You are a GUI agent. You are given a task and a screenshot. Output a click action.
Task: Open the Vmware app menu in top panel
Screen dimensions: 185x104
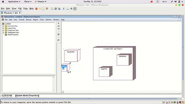point(41,1)
